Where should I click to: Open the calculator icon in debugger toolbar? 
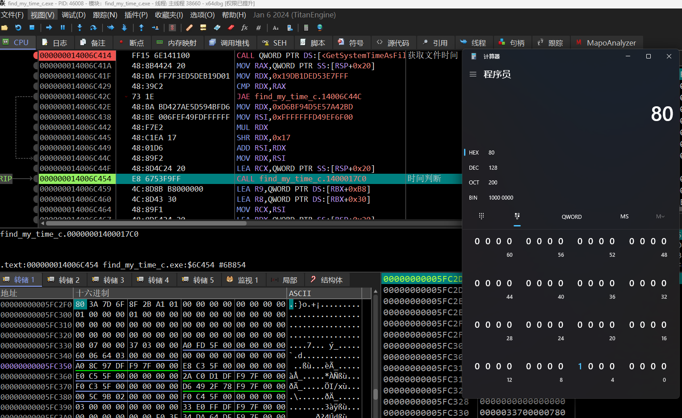coord(306,28)
